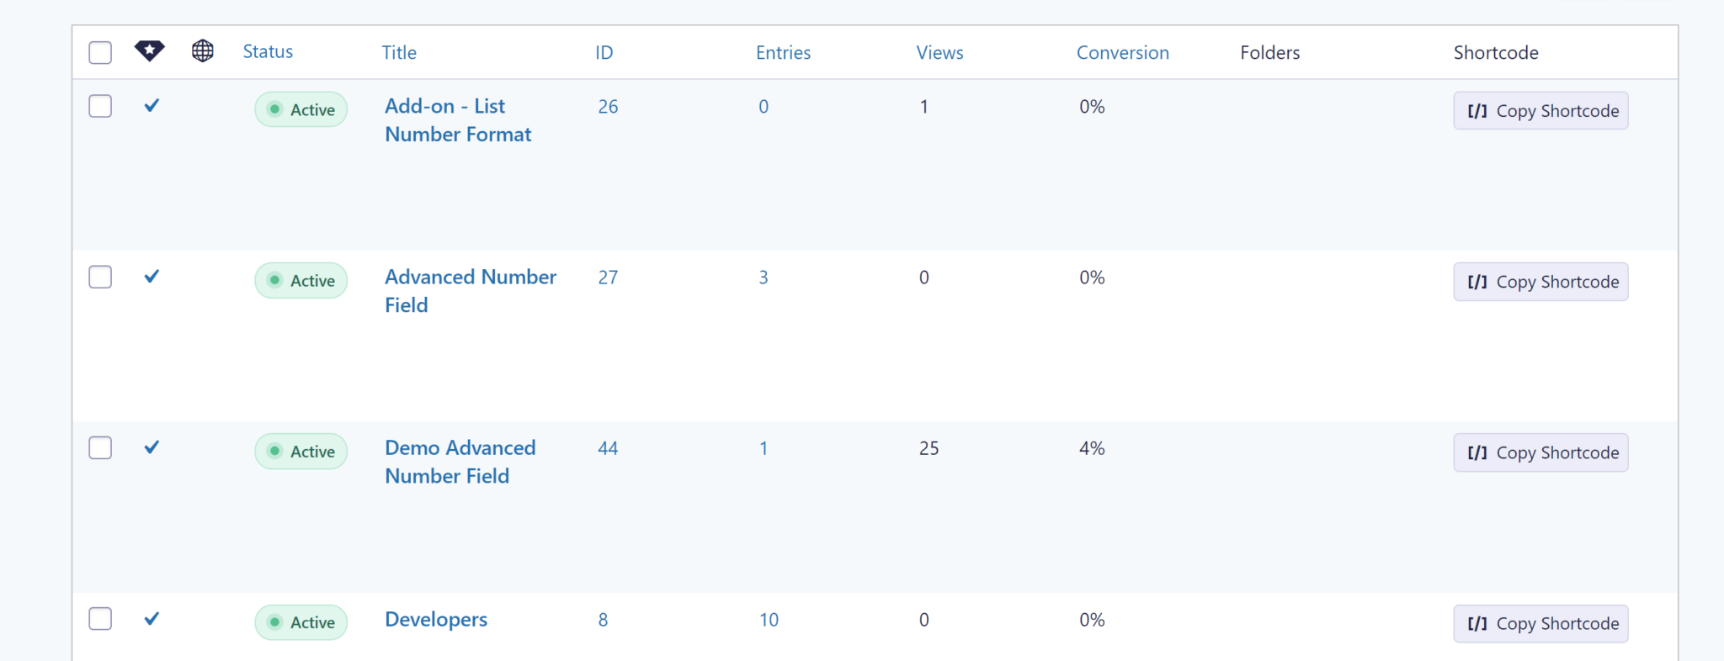Screen dimensions: 1724x661
Task: Click the Active badge on the Add-on row
Action: click(x=301, y=108)
